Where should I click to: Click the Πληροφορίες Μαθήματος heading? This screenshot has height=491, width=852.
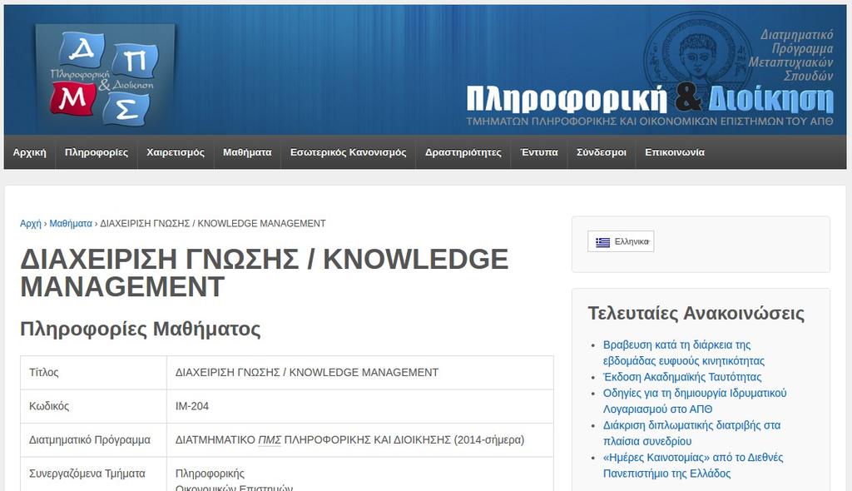pyautogui.click(x=140, y=330)
